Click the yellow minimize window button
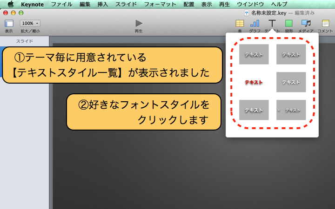Image resolution: width=335 pixels, height=209 pixels. coord(13,13)
